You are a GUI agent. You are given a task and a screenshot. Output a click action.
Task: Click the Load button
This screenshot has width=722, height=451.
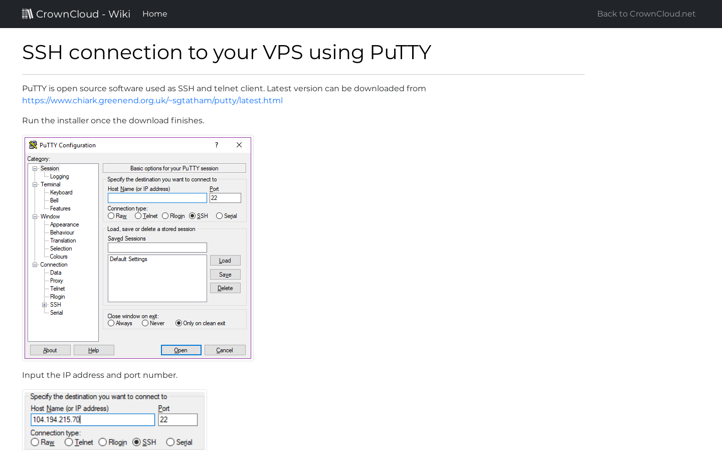[x=225, y=261]
